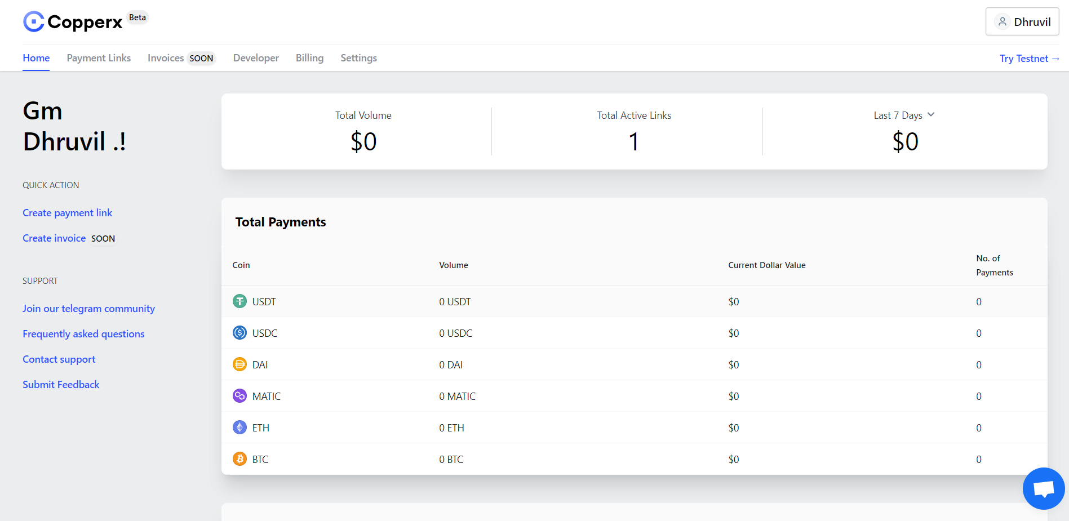Click the QUICK ACTION section label
Screen dimensions: 1069x521
tap(51, 185)
